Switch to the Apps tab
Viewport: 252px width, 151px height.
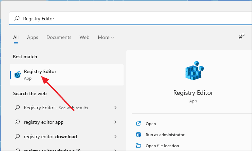tap(33, 37)
